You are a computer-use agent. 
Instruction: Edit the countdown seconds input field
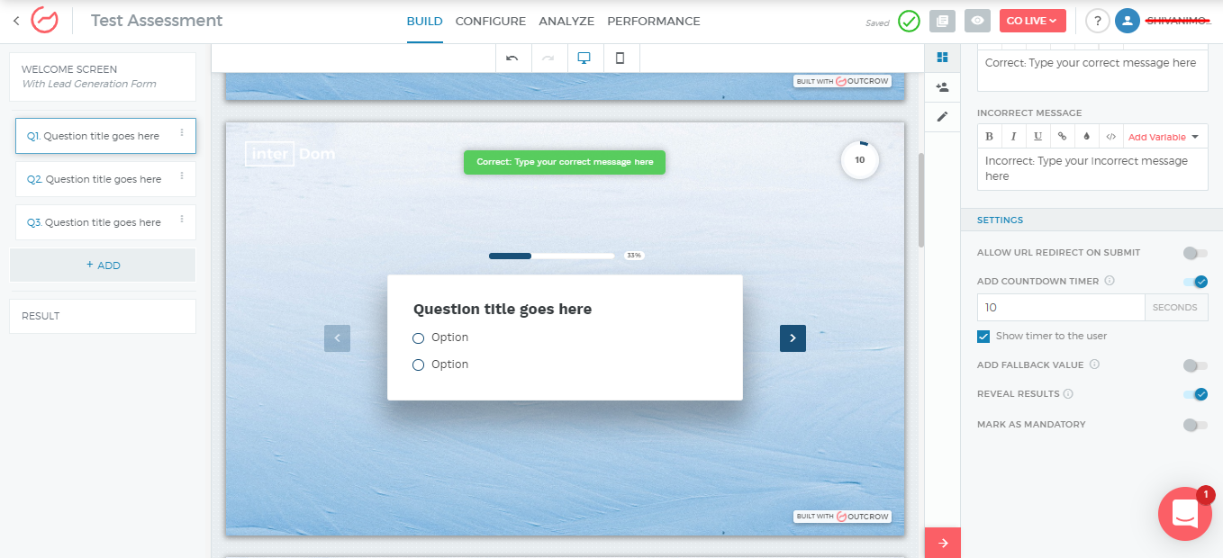tap(1061, 307)
